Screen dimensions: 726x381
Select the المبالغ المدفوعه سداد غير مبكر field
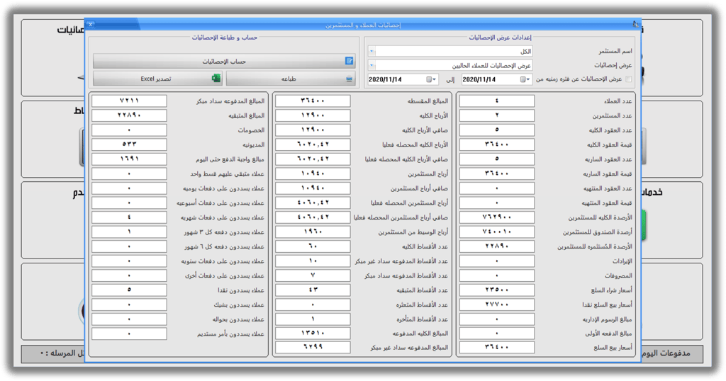[x=313, y=347]
